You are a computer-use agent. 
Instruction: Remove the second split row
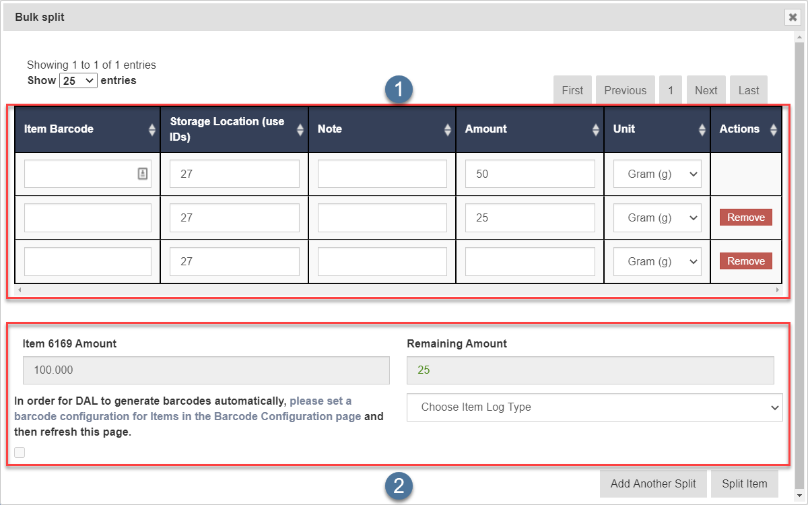(x=745, y=217)
